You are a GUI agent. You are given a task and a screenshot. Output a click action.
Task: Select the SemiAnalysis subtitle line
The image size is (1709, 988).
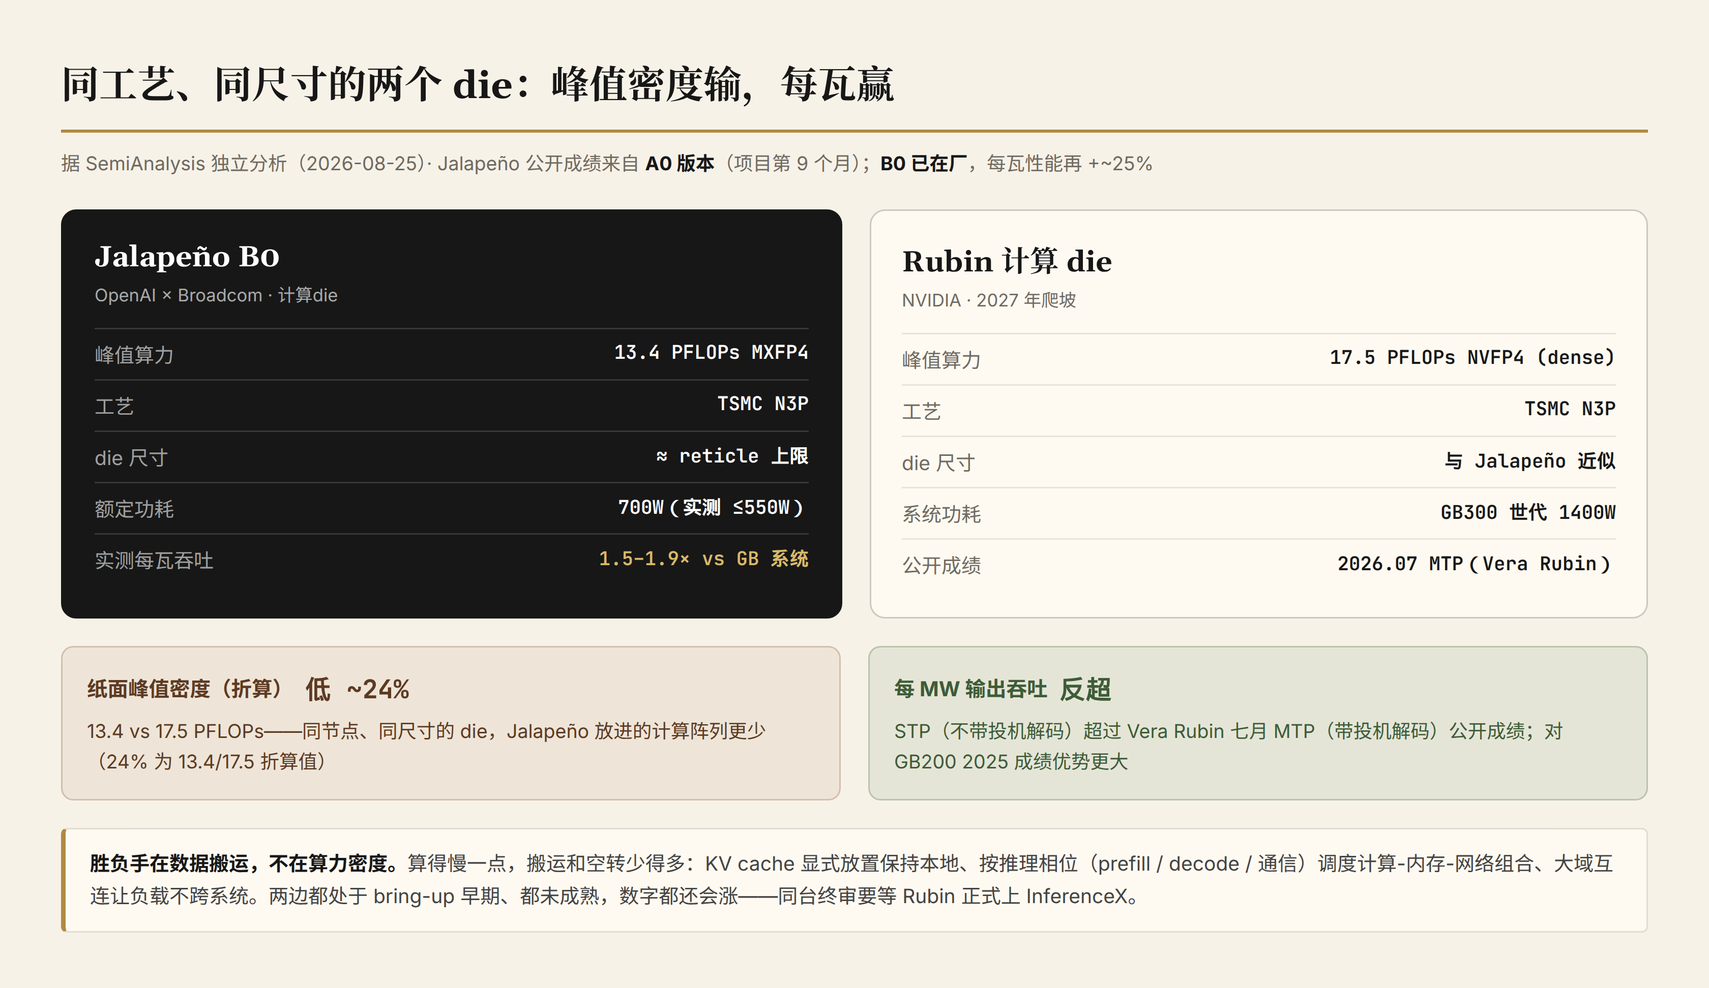(x=606, y=163)
